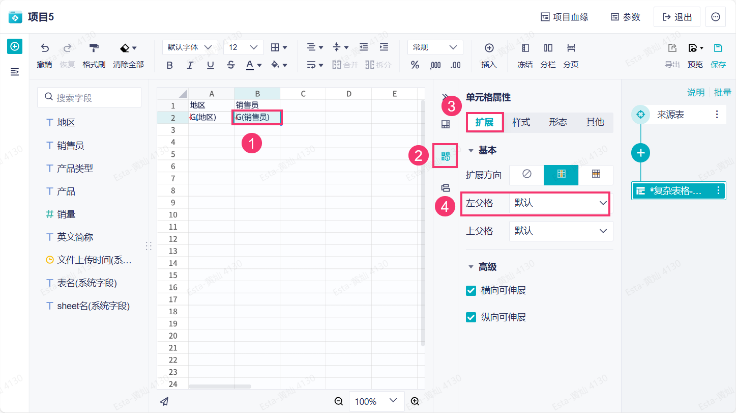736x413 pixels.
Task: Click the freeze (冻结) icon
Action: 525,48
